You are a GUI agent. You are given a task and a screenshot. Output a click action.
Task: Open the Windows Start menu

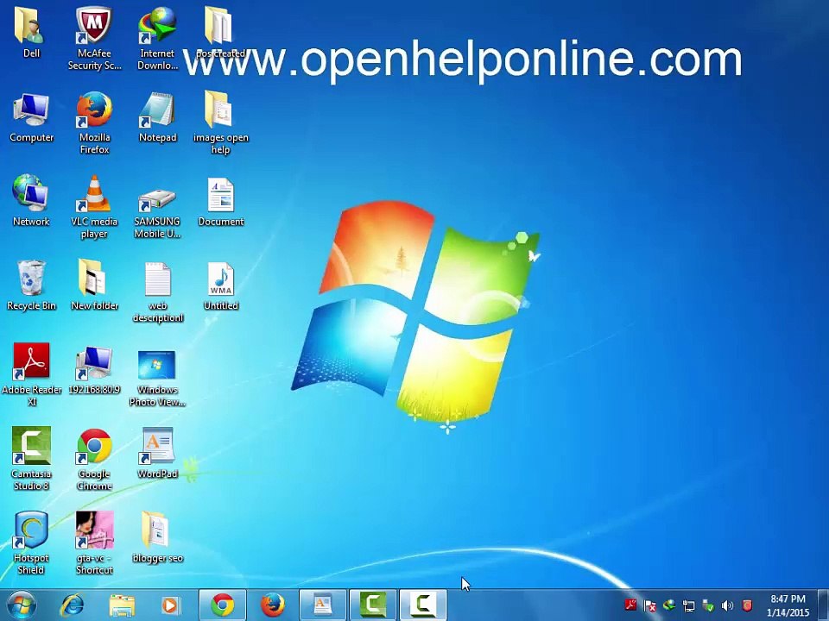pyautogui.click(x=21, y=605)
